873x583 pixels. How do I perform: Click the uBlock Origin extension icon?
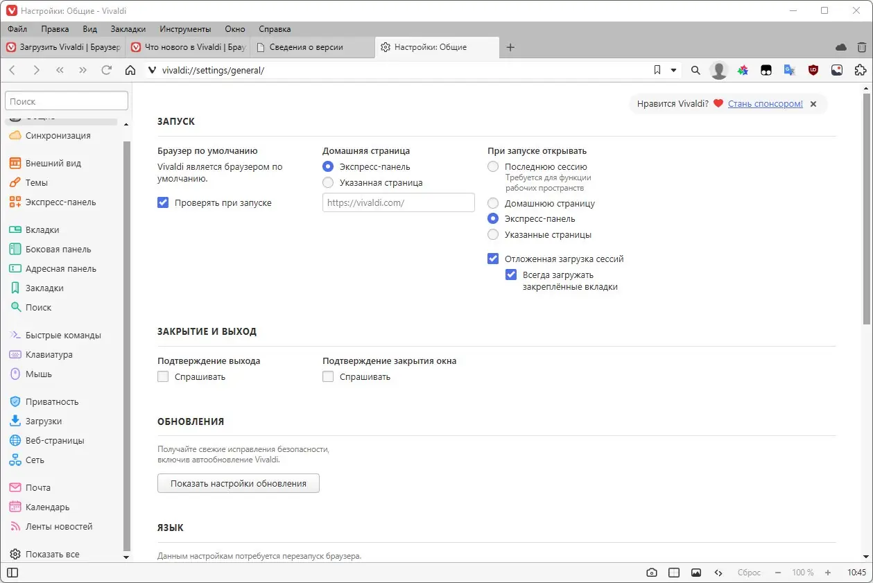point(813,70)
